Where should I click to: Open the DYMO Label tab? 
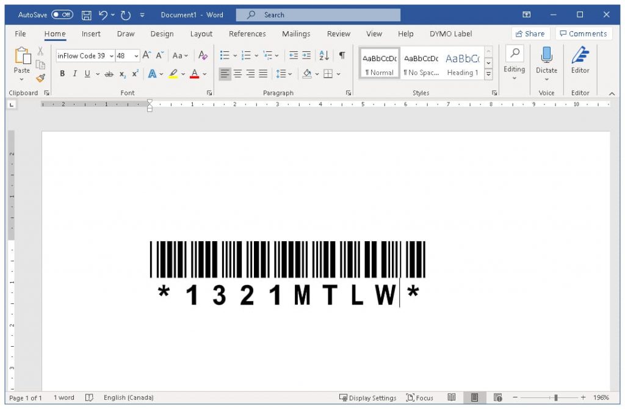tap(451, 34)
